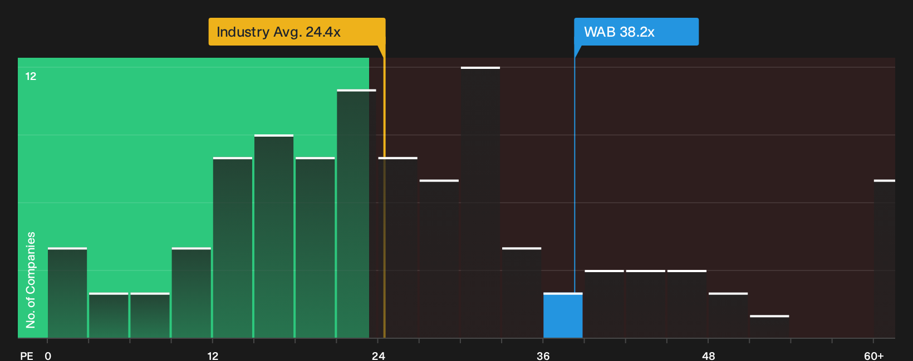Click the x-axis label 24
The height and width of the screenshot is (361, 913).
tap(379, 355)
